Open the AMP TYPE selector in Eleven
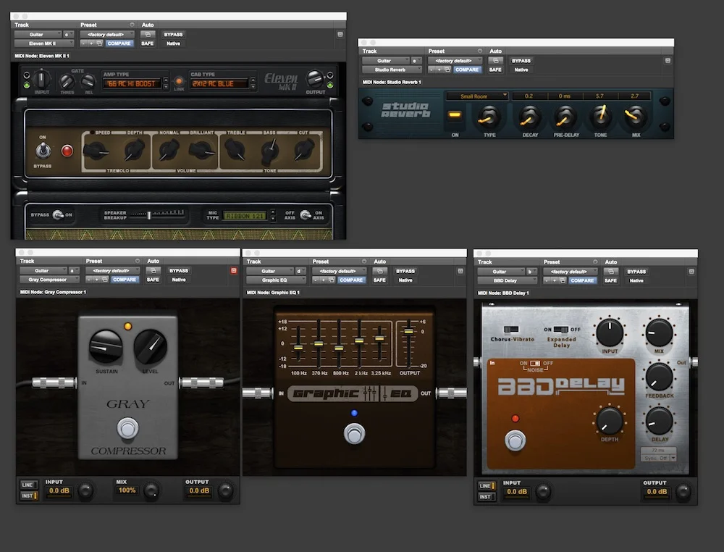Viewport: 724px width, 552px height. tap(132, 83)
